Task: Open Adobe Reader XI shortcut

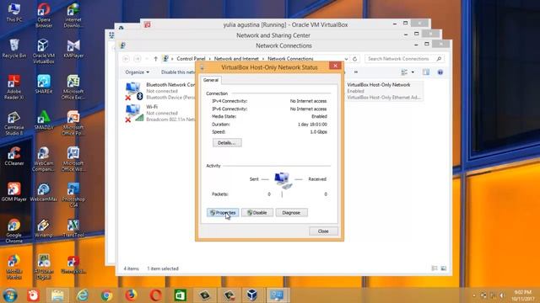Action: [x=14, y=88]
